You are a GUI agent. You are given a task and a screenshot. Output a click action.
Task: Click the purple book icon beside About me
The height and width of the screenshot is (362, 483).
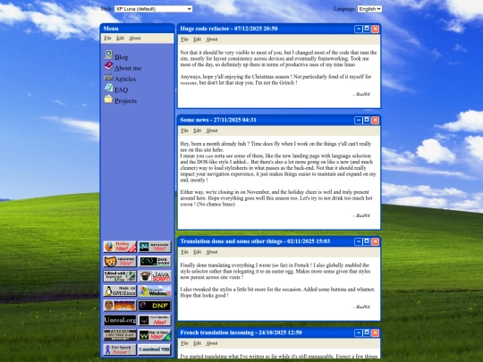click(108, 66)
